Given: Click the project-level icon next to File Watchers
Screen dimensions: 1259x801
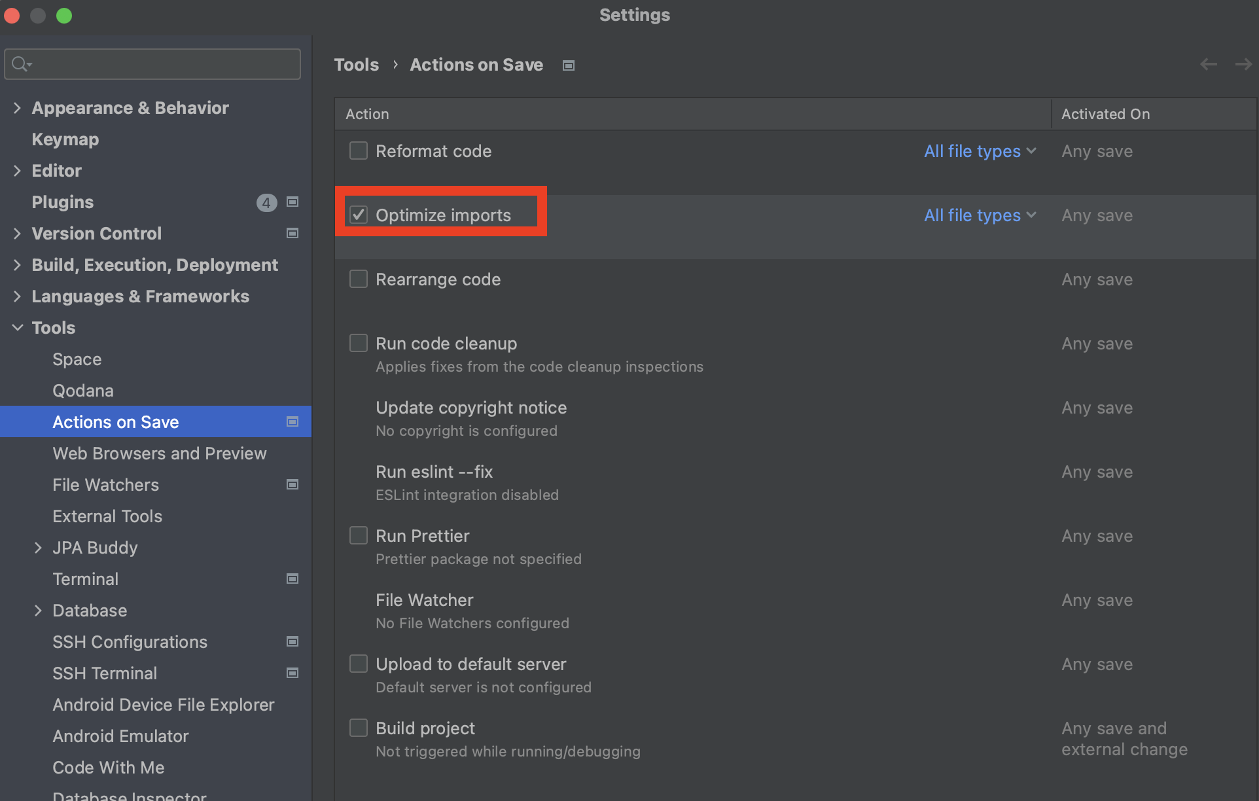Looking at the screenshot, I should click(293, 485).
